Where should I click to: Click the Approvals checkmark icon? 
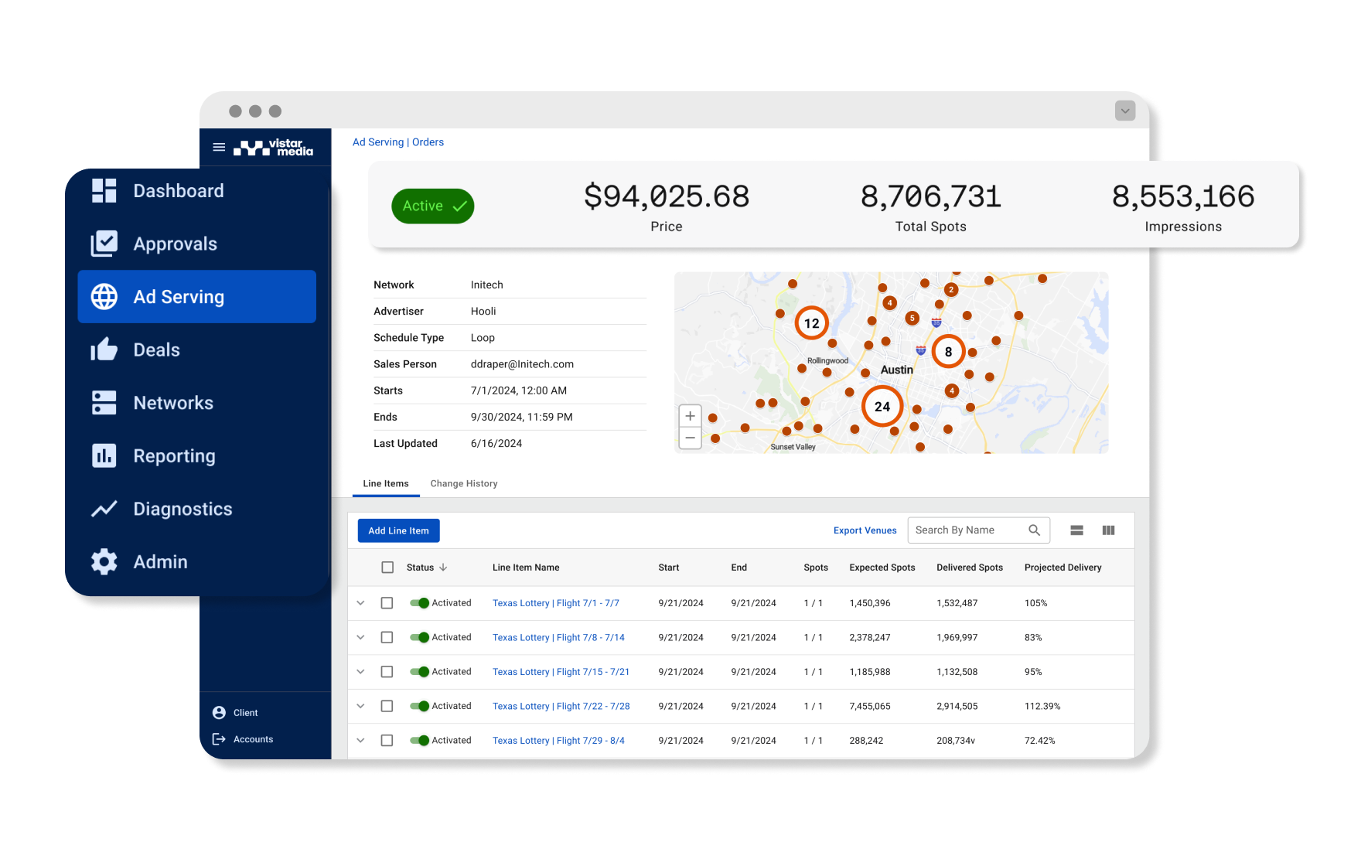[104, 244]
